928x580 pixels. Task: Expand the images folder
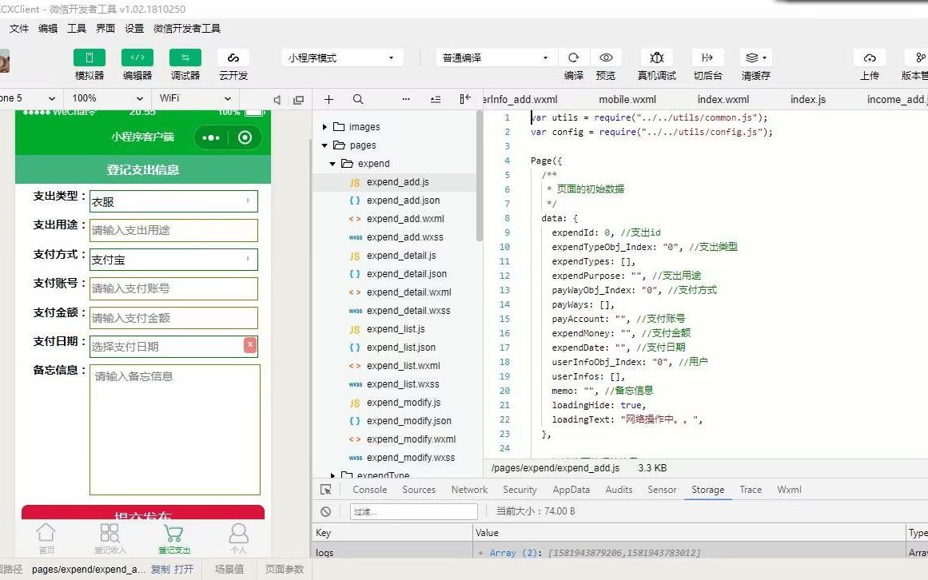pyautogui.click(x=325, y=127)
